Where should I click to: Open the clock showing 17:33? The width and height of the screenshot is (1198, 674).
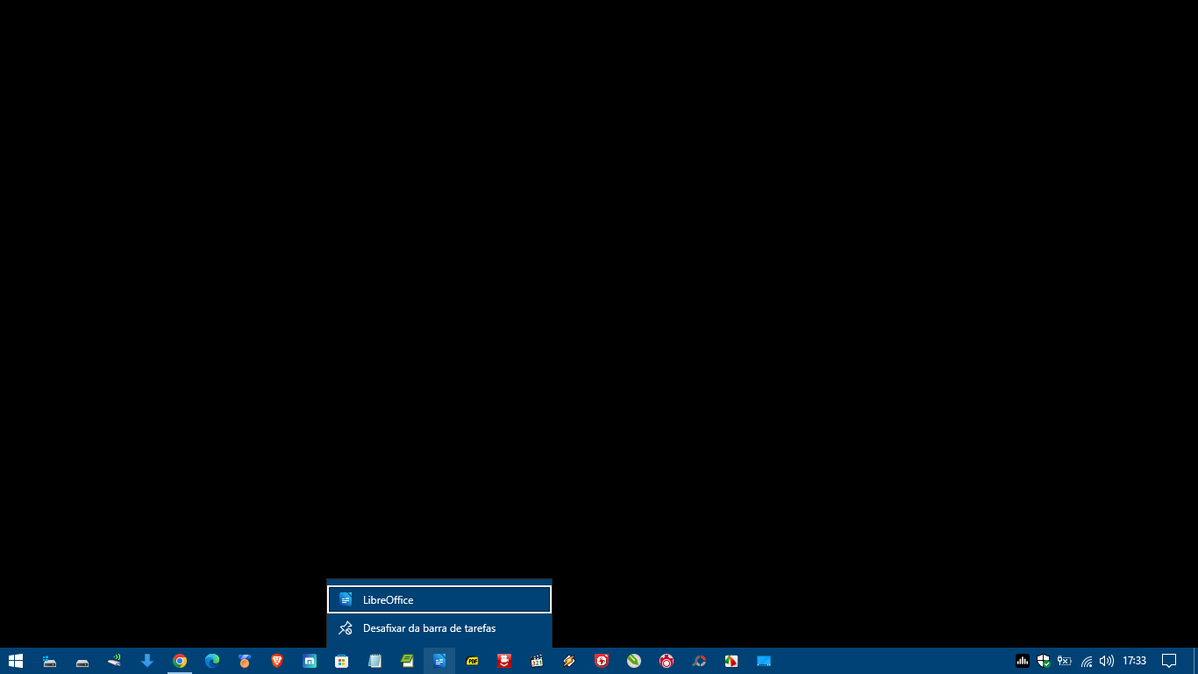(x=1135, y=661)
